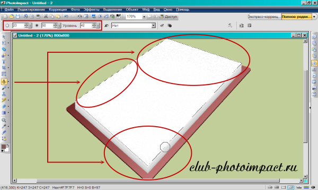Switch to Полное редактирование mode
Screen dimensions: 318x190
point(296,17)
